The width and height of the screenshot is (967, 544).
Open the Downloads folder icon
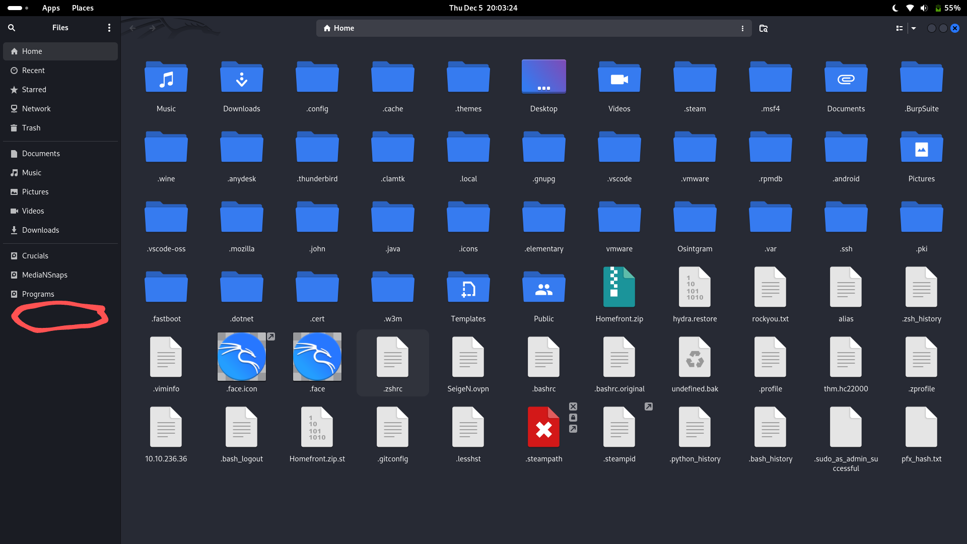(x=242, y=78)
